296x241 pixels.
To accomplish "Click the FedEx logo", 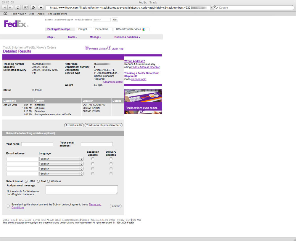I will point(16,24).
